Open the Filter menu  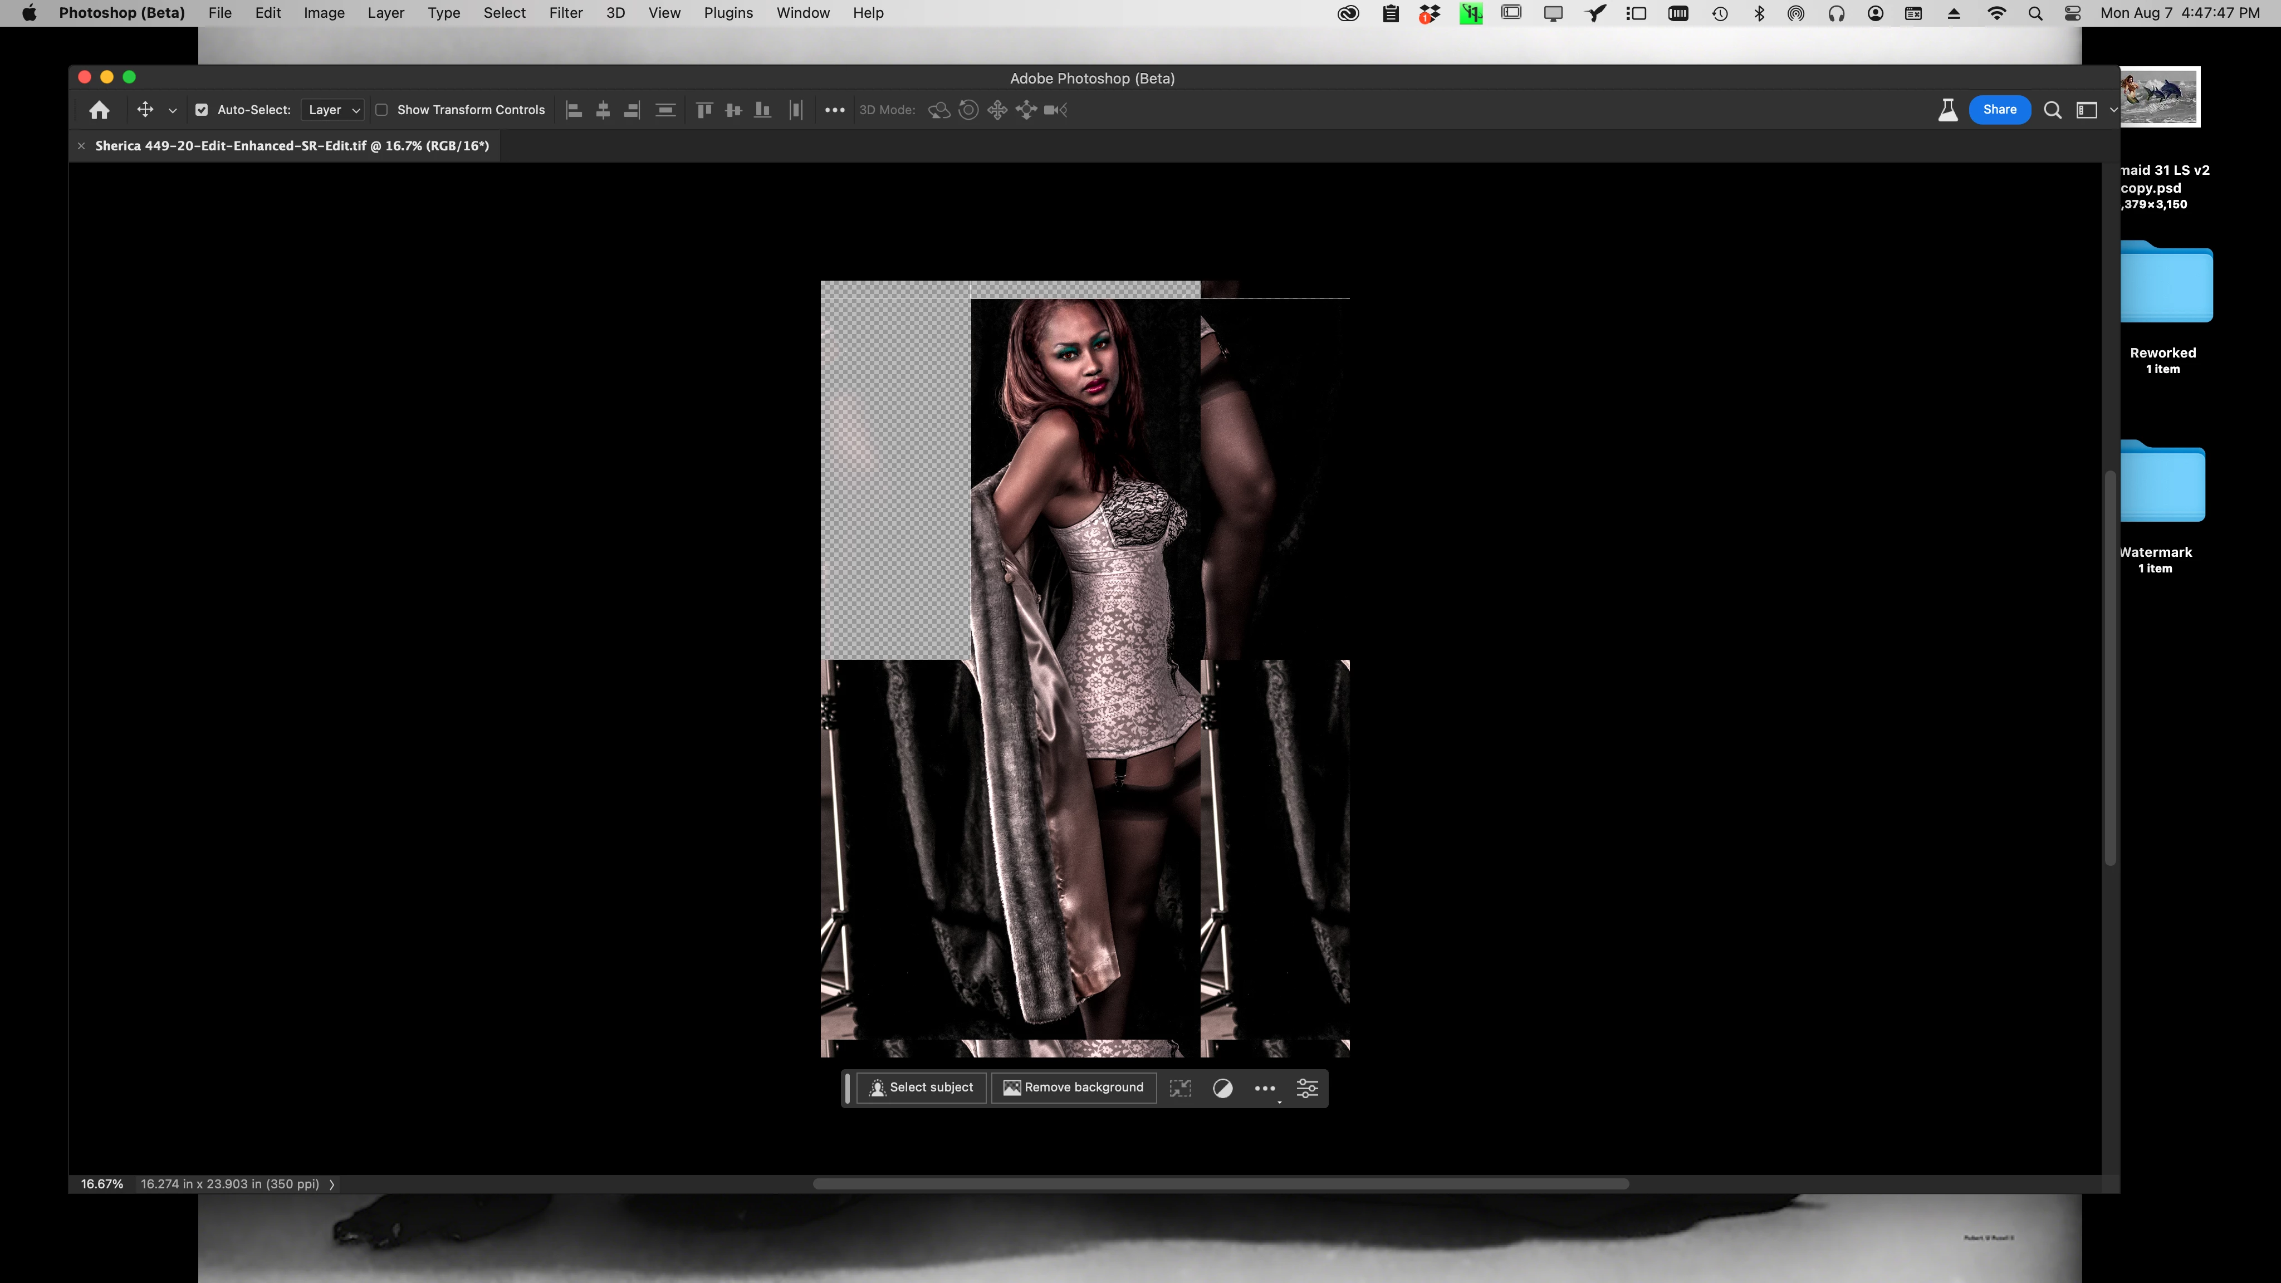point(565,13)
